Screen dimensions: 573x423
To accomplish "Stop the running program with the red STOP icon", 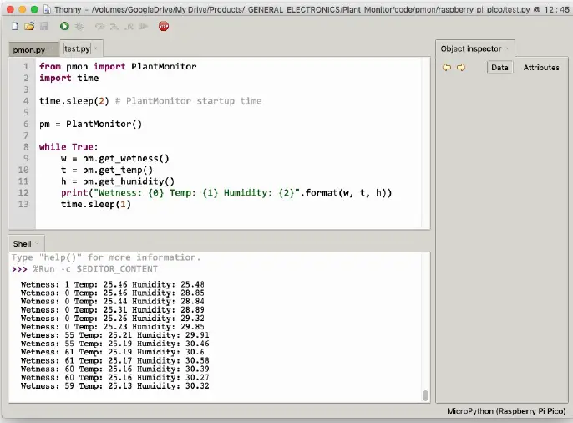I will pyautogui.click(x=164, y=27).
